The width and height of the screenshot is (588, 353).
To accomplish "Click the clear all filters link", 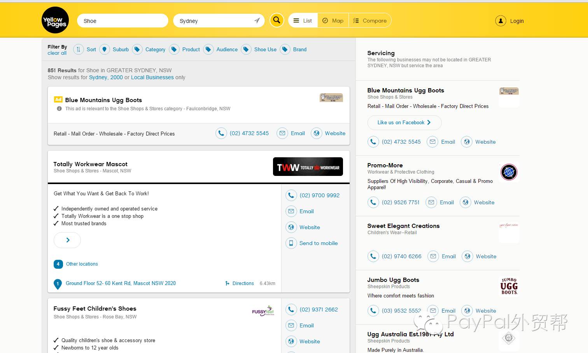I will coord(57,53).
